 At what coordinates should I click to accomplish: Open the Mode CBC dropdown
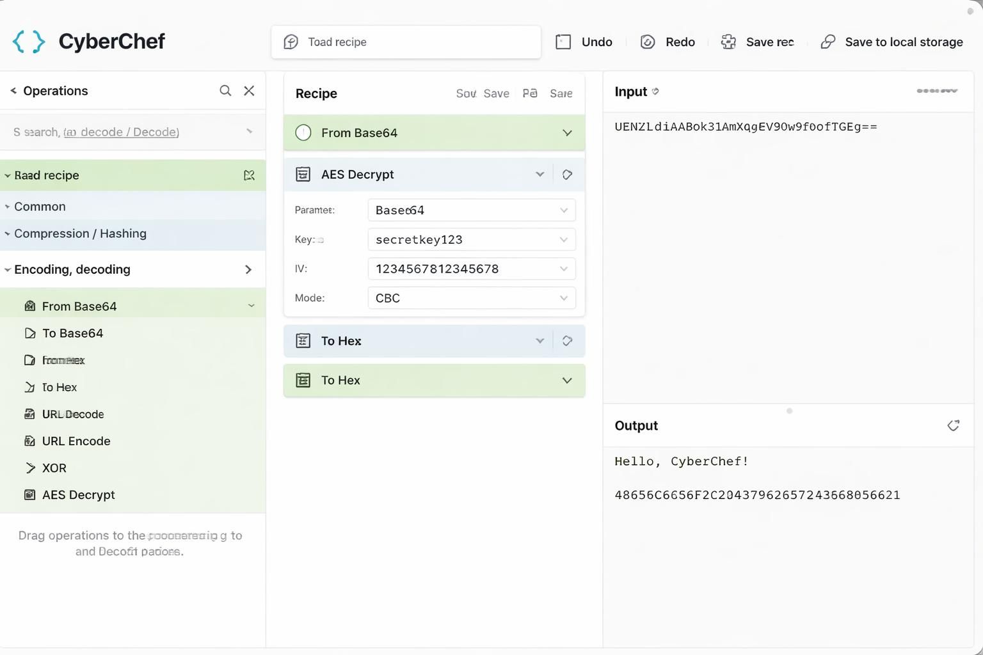[x=472, y=298]
